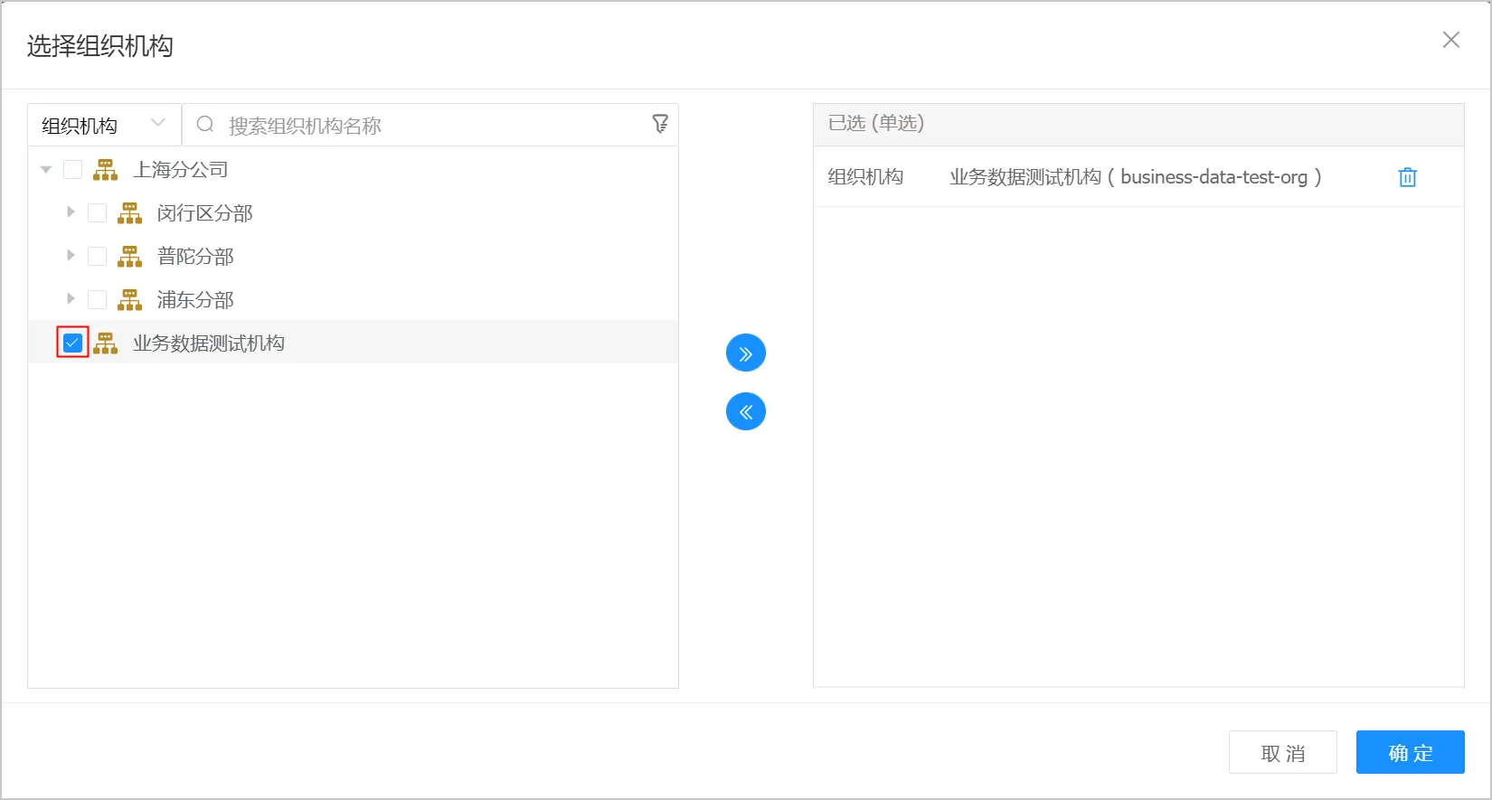The image size is (1492, 800).
Task: Expand the 普陀分部 tree node
Action: [71, 256]
